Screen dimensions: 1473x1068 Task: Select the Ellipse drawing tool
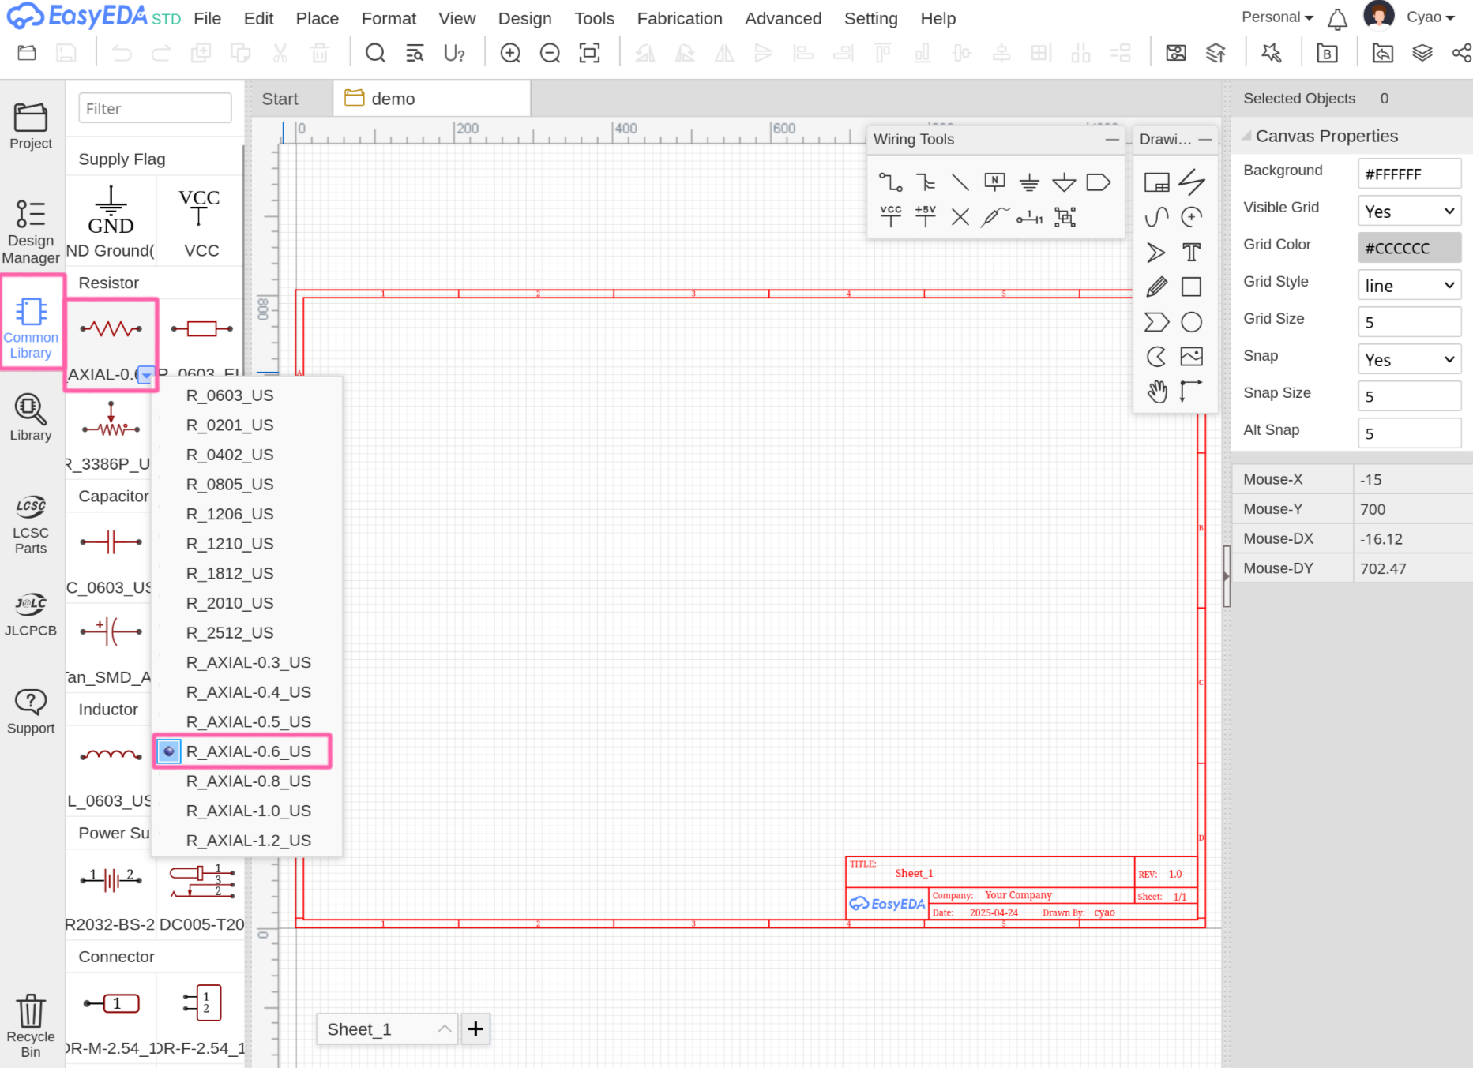pyautogui.click(x=1191, y=321)
